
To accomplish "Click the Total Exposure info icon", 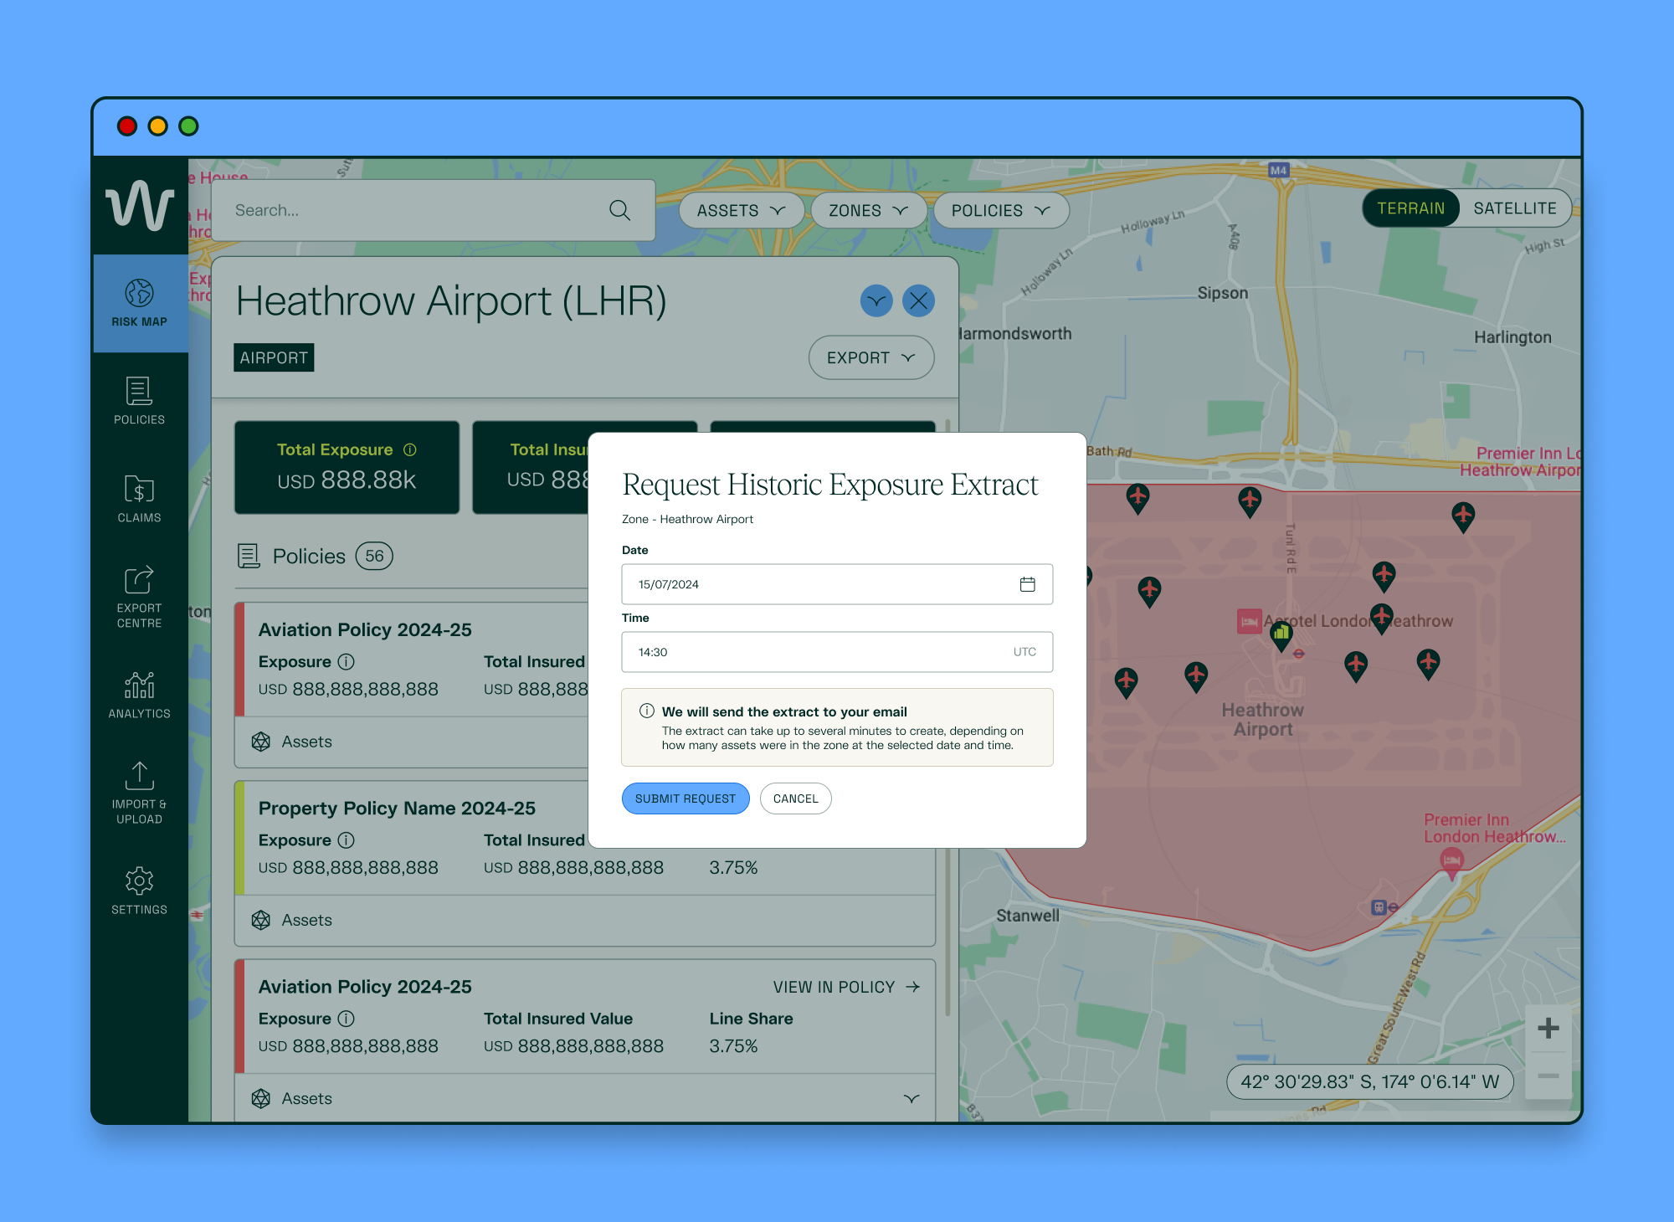I will (410, 449).
